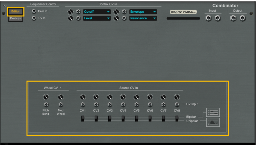Image resolution: width=257 pixels, height=146 pixels.
Task: Click the CV3 trim knob
Action: pos(109,97)
